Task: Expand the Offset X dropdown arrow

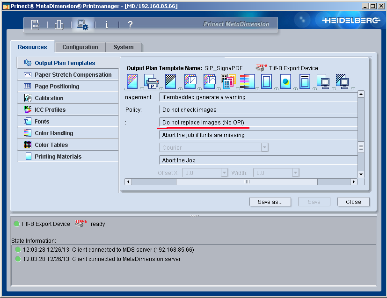Action: [x=224, y=173]
